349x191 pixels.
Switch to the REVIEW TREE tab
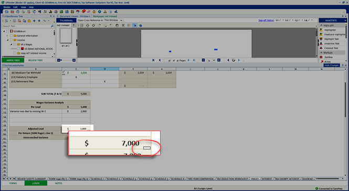(x=35, y=60)
